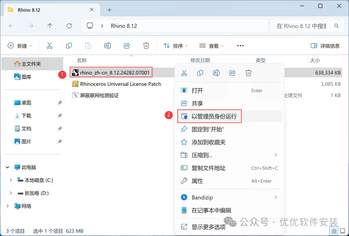Choose 打开 in the context menu
The height and width of the screenshot is (236, 349).
coord(230,90)
